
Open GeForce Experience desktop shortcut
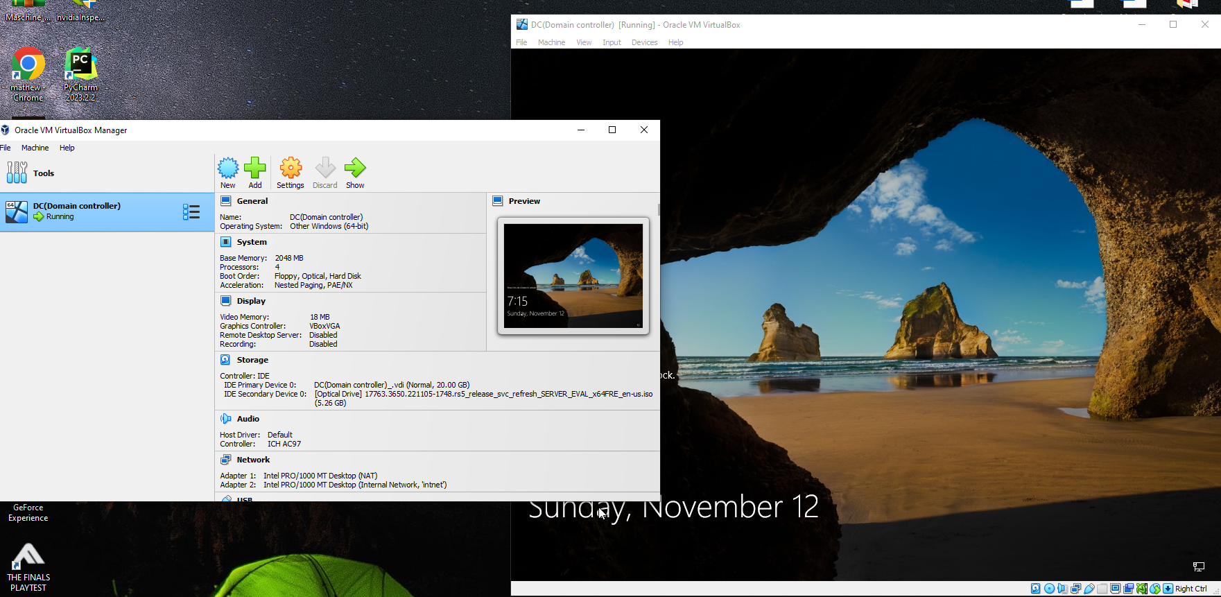(28, 512)
